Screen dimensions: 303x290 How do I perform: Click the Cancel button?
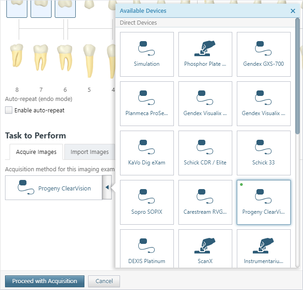104,281
